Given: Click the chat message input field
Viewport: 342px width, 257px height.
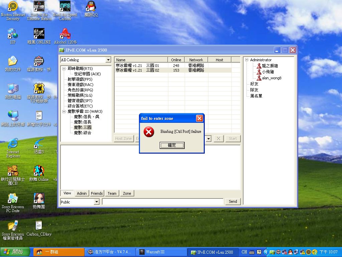Looking at the screenshot, I should coord(163,202).
